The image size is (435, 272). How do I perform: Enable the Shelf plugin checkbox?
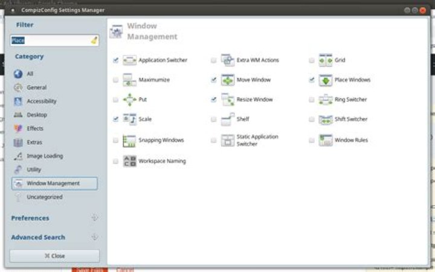pos(214,119)
